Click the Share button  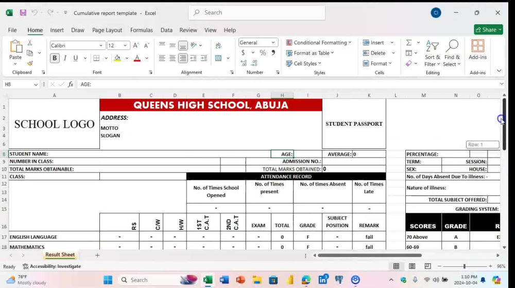click(488, 29)
